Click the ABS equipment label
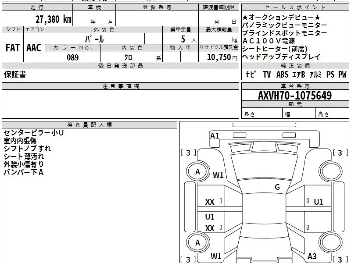The height and width of the screenshot is (263, 351). point(282,75)
